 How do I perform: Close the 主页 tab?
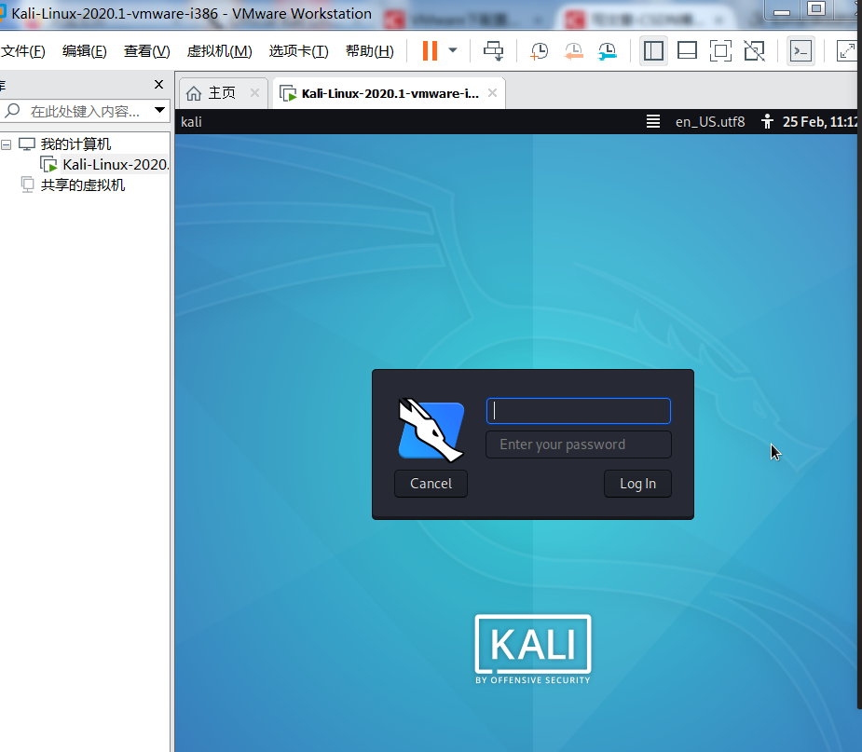[254, 93]
